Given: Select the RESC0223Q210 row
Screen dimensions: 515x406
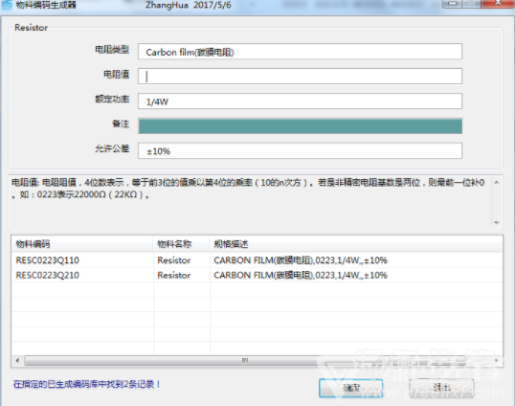Looking at the screenshot, I should point(257,275).
